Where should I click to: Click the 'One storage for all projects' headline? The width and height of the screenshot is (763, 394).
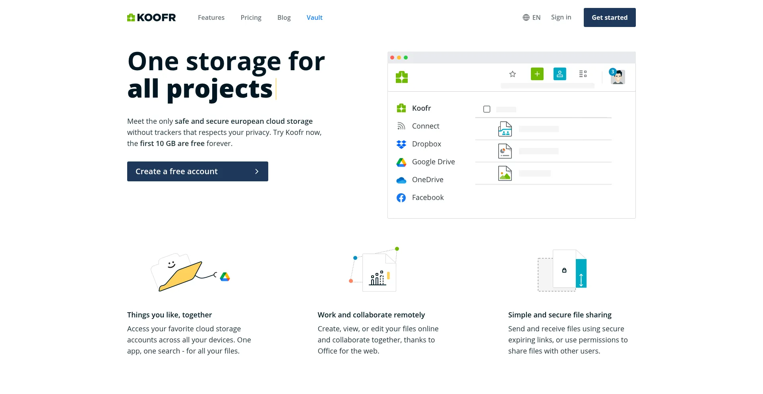coord(226,75)
